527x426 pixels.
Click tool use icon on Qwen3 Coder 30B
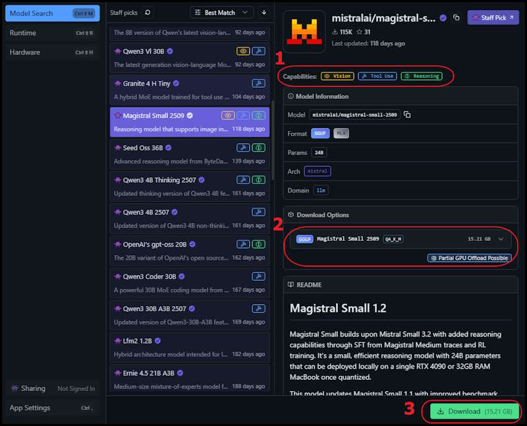[258, 276]
